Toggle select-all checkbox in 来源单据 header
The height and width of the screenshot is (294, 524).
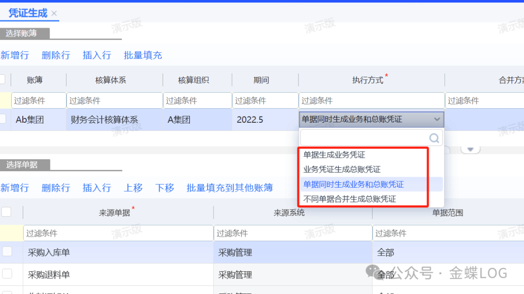(x=6, y=212)
